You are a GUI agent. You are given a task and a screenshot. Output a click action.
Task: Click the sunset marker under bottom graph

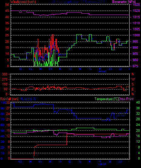(x=102, y=164)
